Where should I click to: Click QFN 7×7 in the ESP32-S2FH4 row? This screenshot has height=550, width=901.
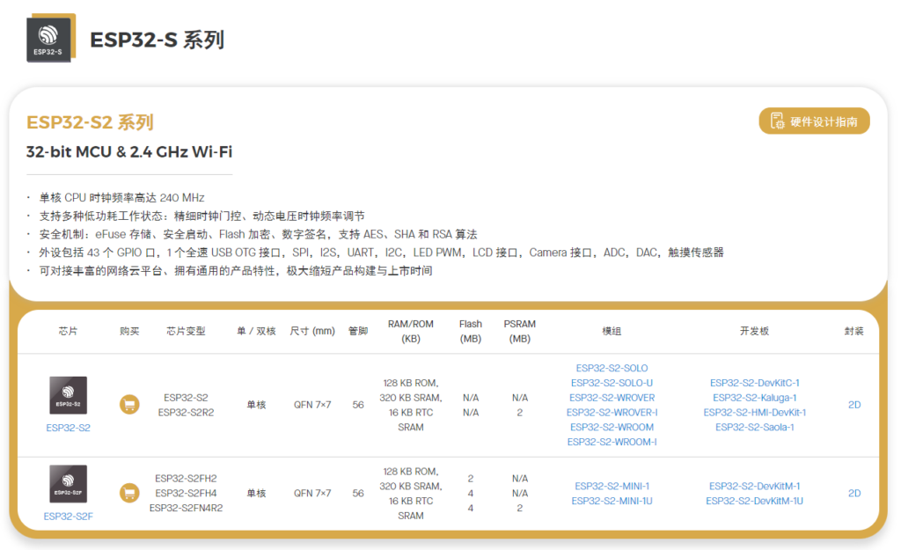[312, 494]
